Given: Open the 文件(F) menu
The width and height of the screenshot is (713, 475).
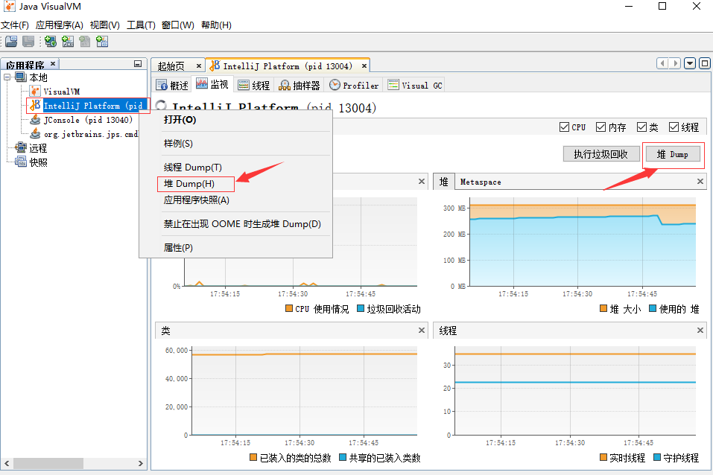Looking at the screenshot, I should pyautogui.click(x=15, y=25).
